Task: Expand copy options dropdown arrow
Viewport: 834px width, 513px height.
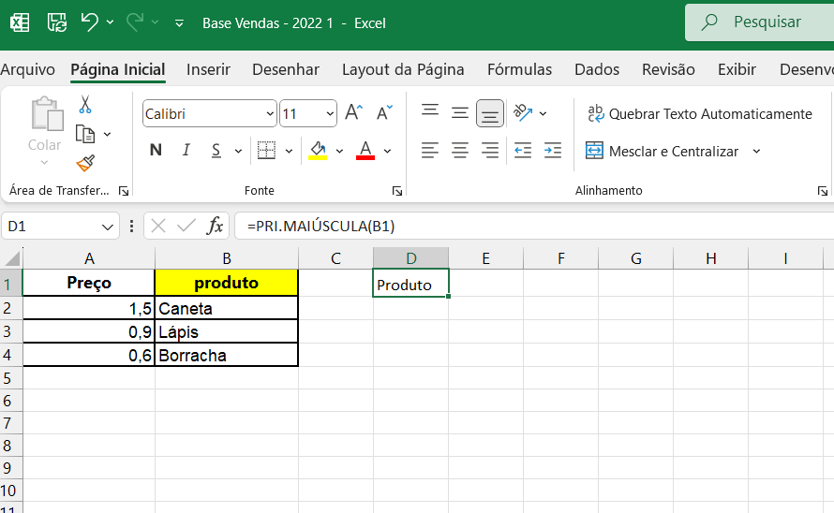Action: pos(107,134)
